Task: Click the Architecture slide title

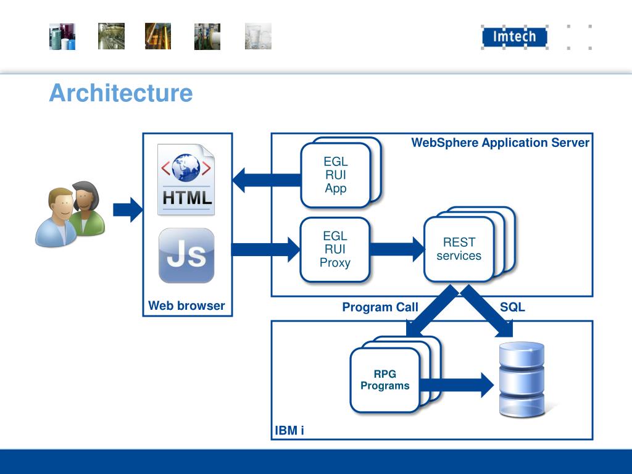Action: (x=121, y=93)
